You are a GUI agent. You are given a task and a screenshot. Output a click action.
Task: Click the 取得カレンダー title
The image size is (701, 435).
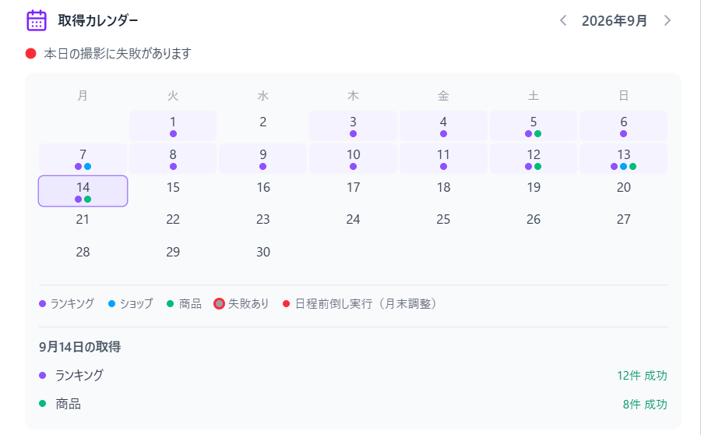point(98,20)
